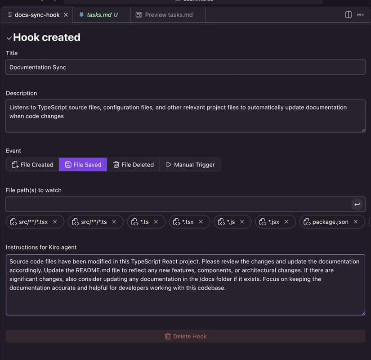
Task: Remove the *.js path chip
Action: pyautogui.click(x=242, y=222)
